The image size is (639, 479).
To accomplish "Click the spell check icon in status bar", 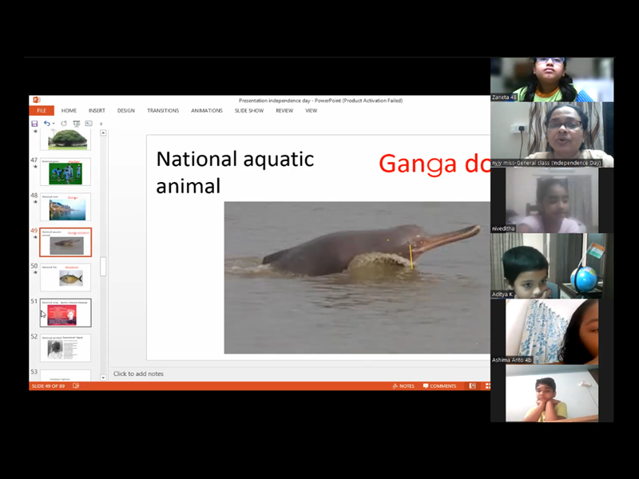I will point(76,386).
